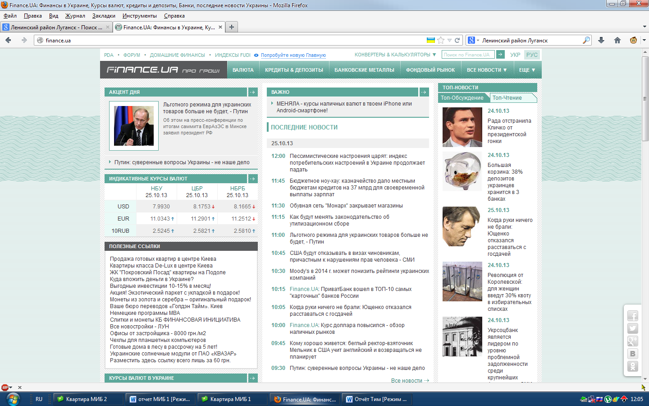The image size is (649, 406).
Task: Open Банковские металлы navigation item
Action: [x=364, y=70]
